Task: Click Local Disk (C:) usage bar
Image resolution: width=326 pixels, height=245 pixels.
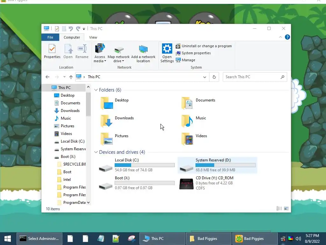Action: 145,165
